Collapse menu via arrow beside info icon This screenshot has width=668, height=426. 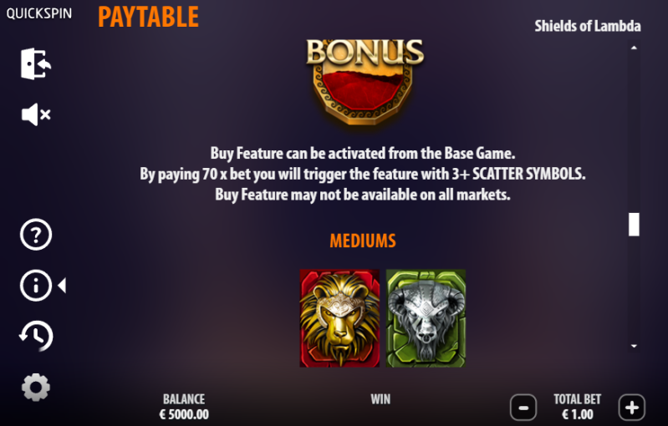tap(62, 286)
